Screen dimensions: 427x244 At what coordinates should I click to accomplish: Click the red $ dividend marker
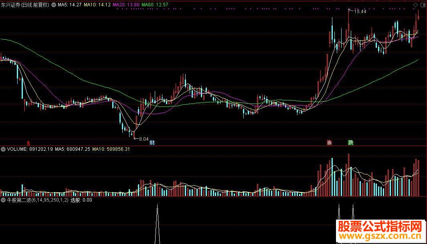(x=28, y=143)
